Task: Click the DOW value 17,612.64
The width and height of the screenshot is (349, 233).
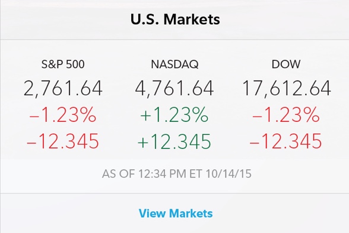Action: (x=287, y=88)
